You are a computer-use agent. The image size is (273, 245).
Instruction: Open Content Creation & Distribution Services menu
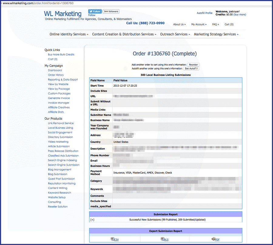click(124, 34)
